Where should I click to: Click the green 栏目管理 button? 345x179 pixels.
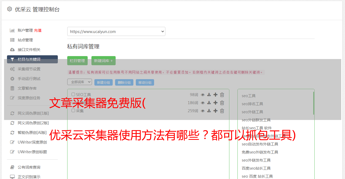(77, 61)
